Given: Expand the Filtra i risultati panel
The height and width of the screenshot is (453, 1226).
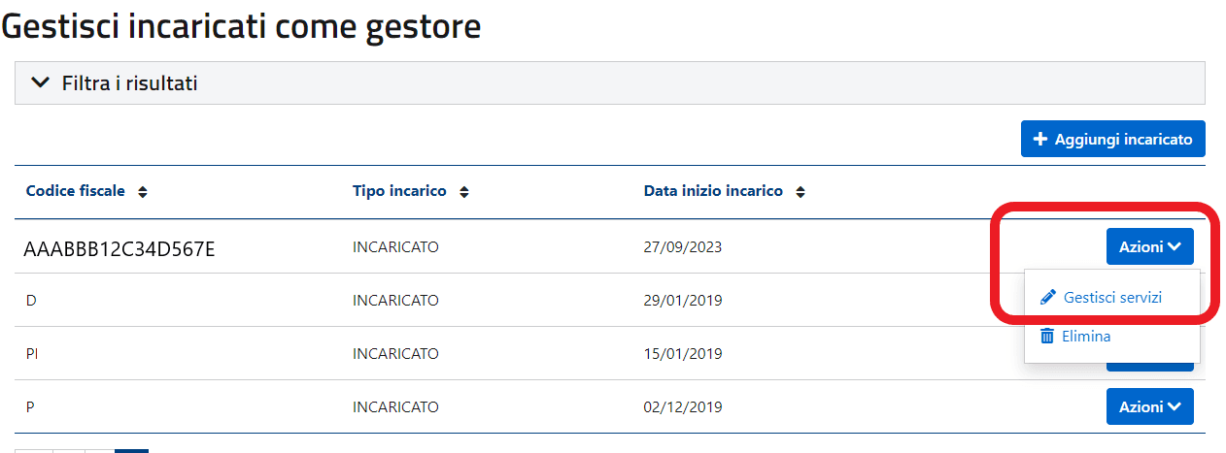Looking at the screenshot, I should [129, 83].
